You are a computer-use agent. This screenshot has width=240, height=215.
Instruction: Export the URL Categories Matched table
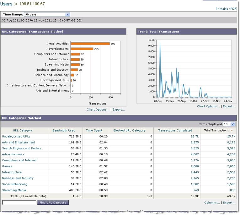[x=229, y=202]
